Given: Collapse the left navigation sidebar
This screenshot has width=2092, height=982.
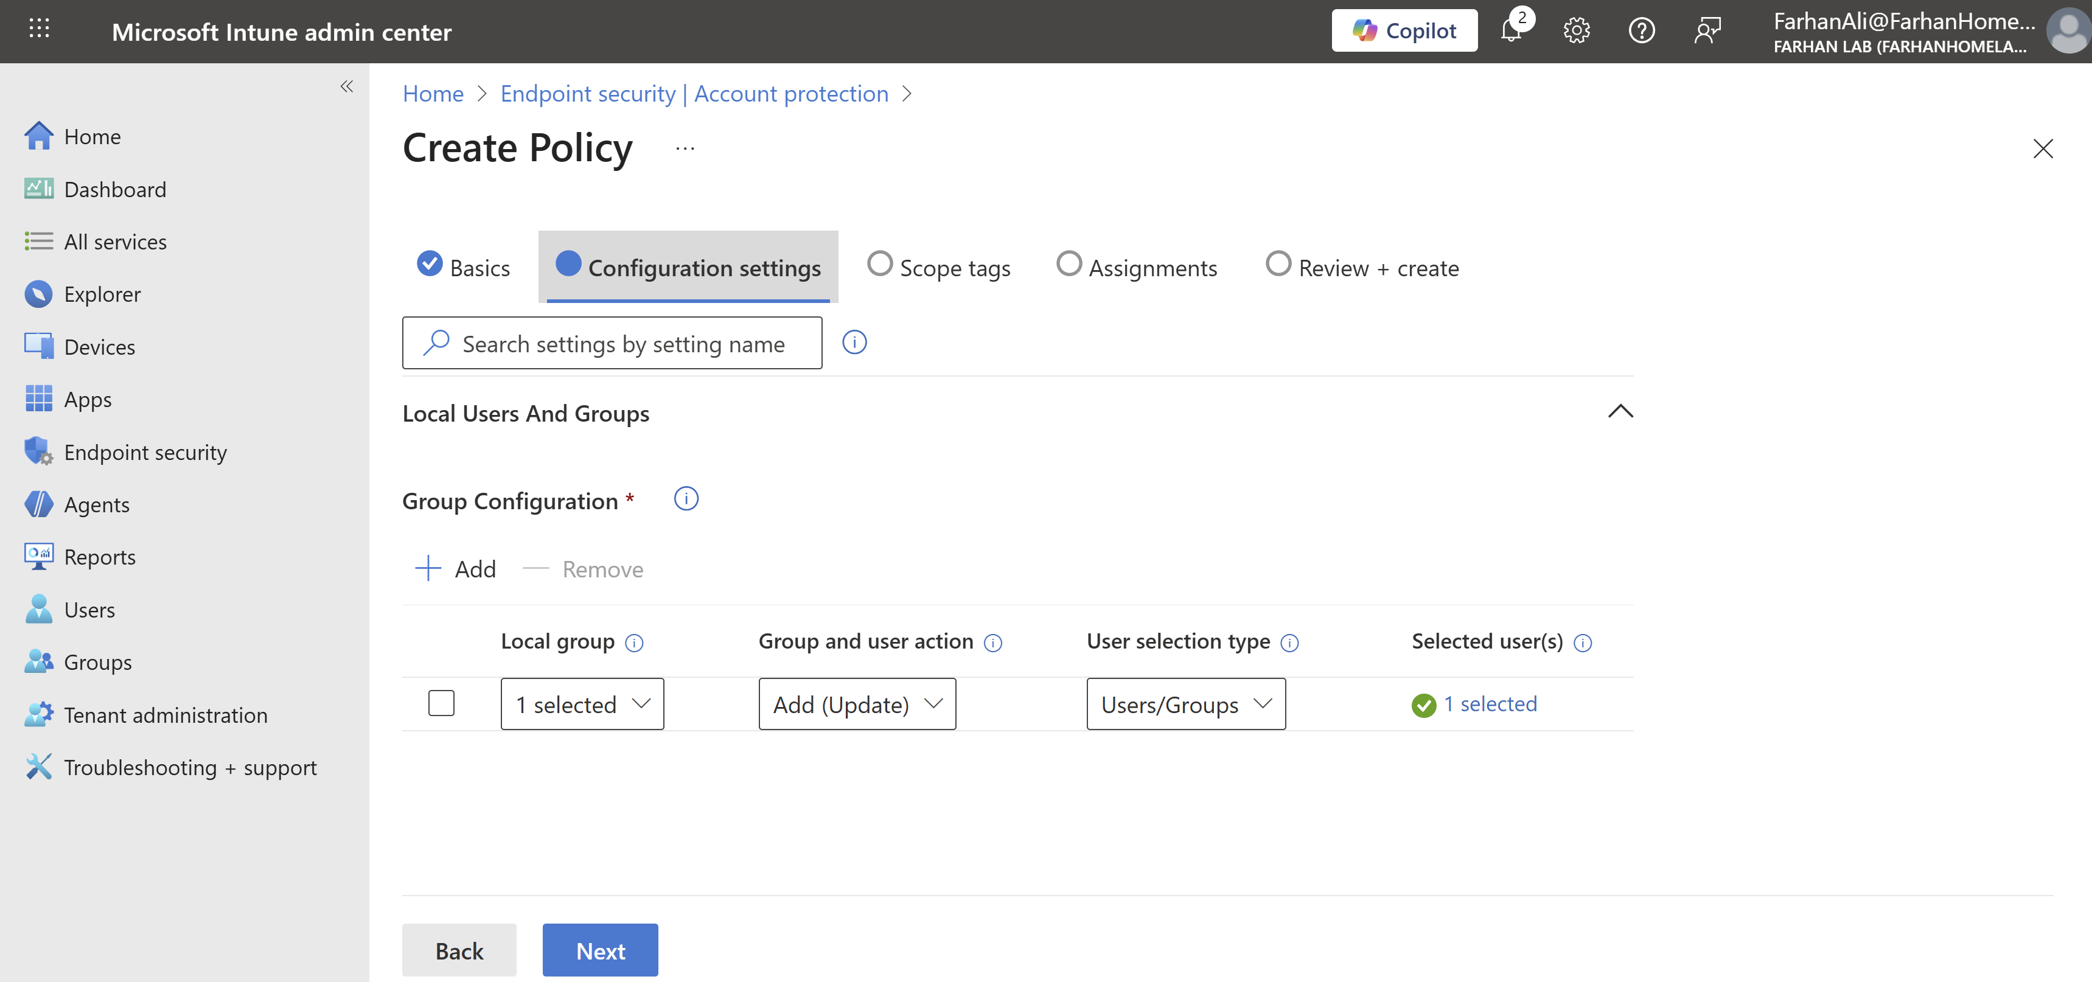Looking at the screenshot, I should point(347,86).
